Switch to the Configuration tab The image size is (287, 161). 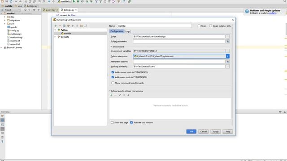coord(117,31)
